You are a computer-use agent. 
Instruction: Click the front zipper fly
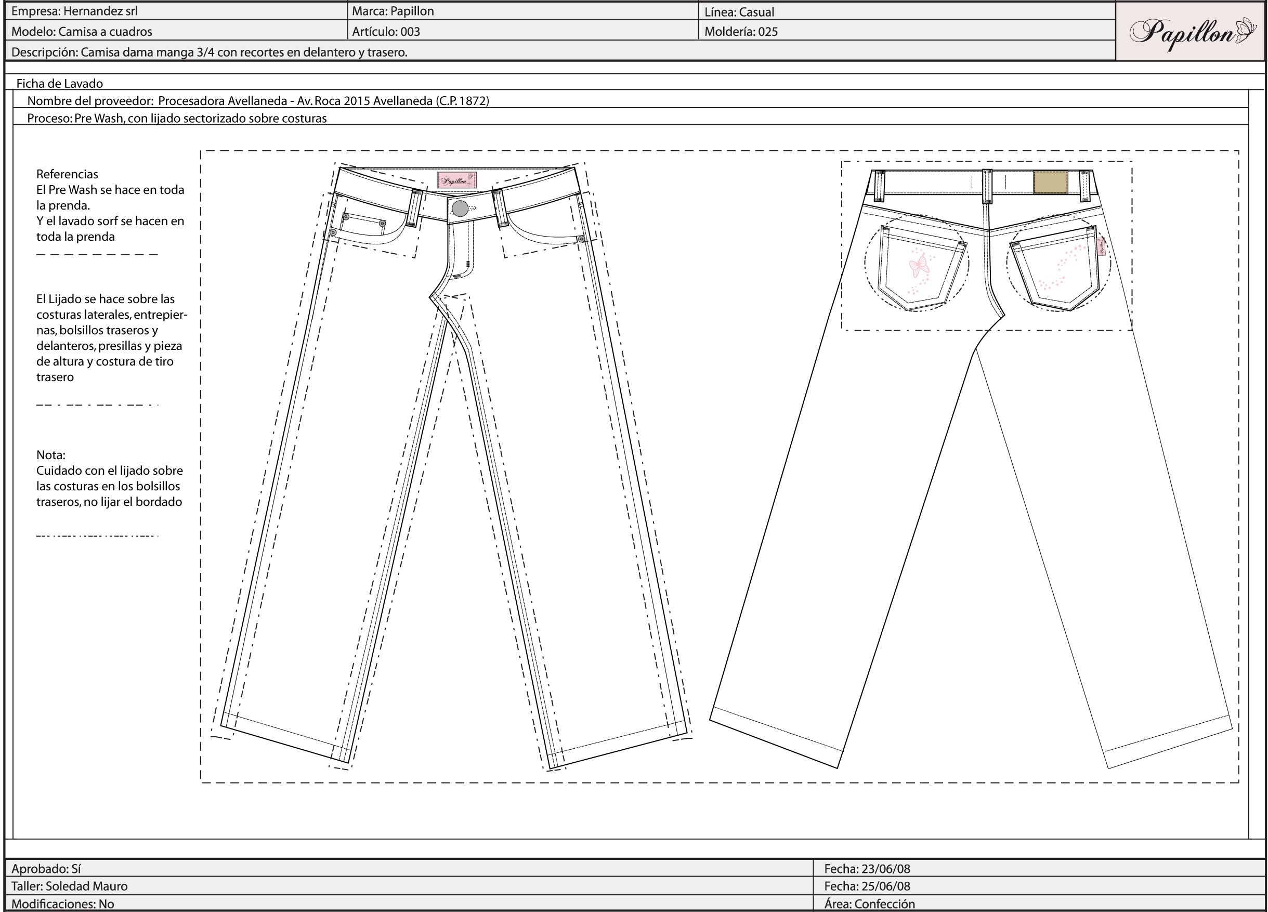[461, 252]
